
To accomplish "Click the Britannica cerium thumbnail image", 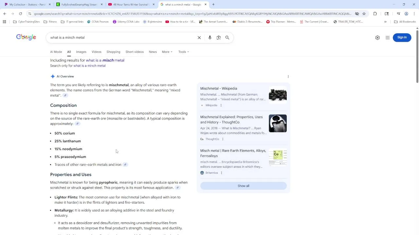I will tap(278, 157).
